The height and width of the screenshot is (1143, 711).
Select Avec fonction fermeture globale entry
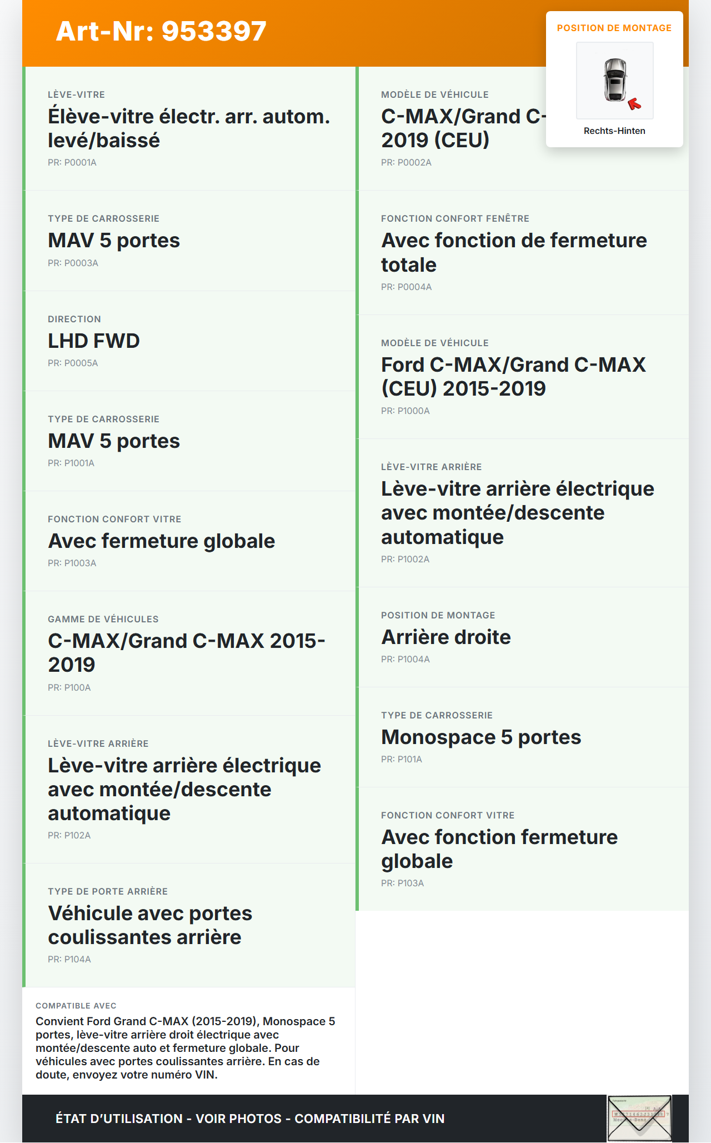click(499, 849)
